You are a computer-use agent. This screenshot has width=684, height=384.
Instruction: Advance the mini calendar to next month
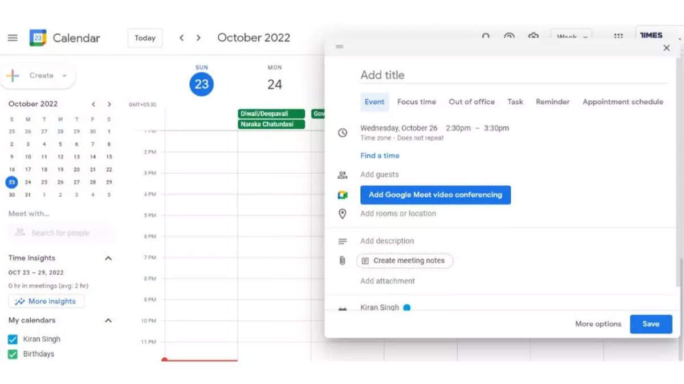[x=109, y=104]
